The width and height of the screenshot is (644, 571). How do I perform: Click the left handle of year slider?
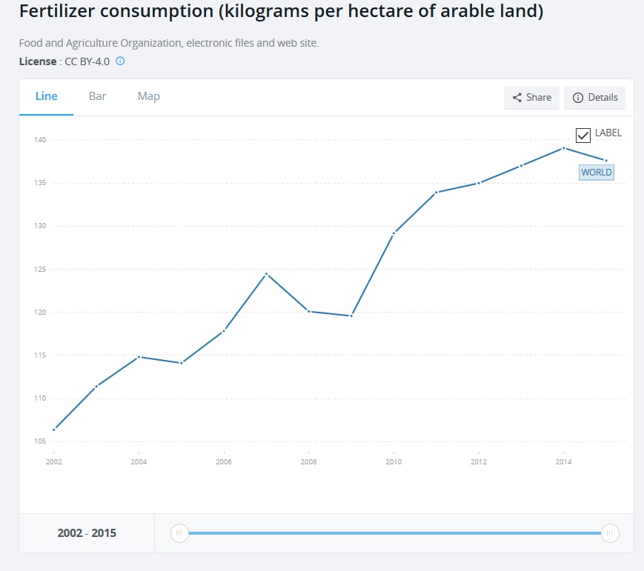pos(179,533)
